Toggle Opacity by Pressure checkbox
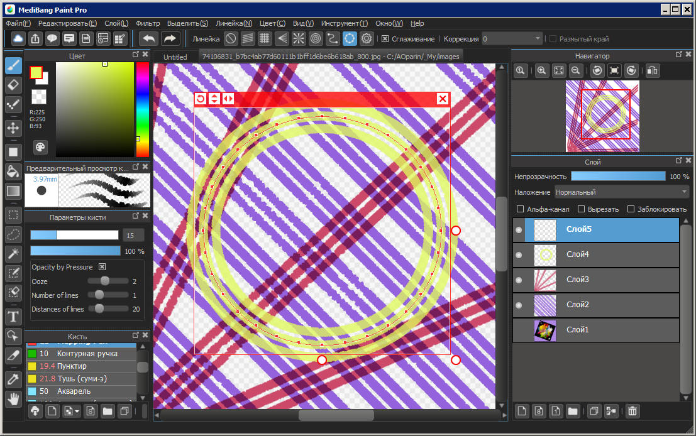The height and width of the screenshot is (436, 696). click(102, 266)
